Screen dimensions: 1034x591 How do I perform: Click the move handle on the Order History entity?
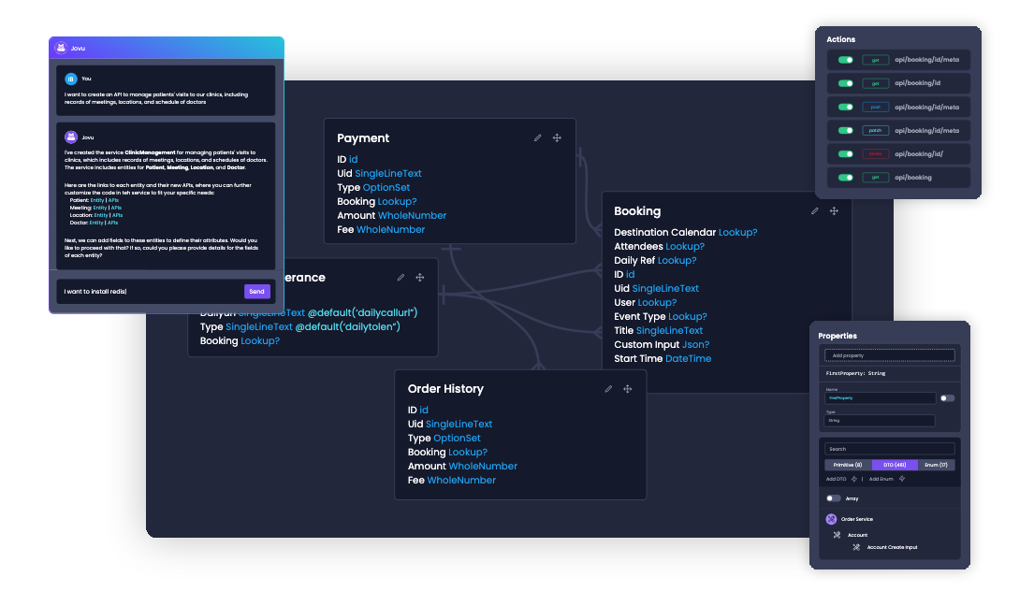(x=628, y=389)
